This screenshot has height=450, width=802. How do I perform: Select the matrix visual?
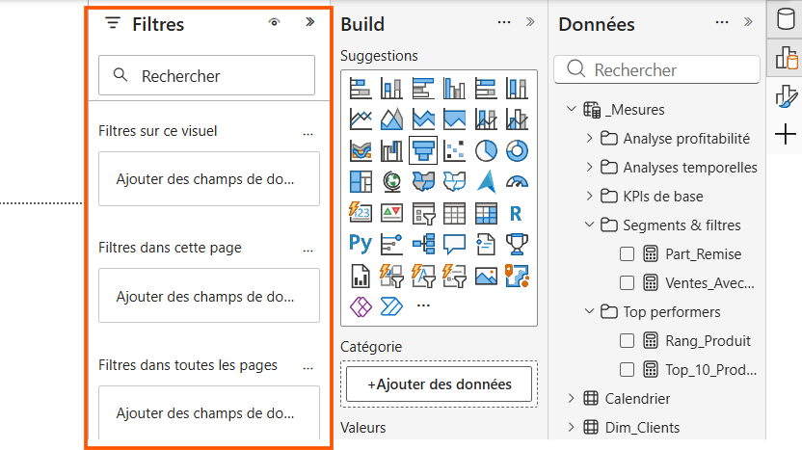click(x=486, y=213)
